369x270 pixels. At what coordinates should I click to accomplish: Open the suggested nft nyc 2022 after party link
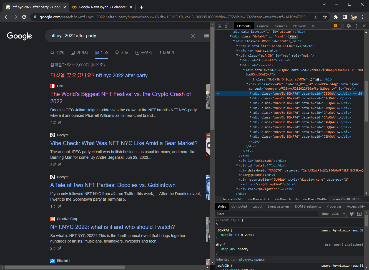pyautogui.click(x=122, y=75)
